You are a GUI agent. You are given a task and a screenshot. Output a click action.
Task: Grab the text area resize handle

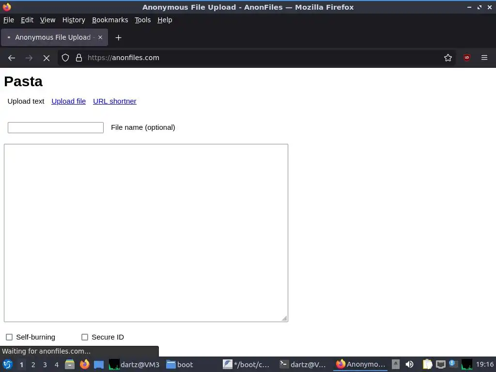coord(284,318)
